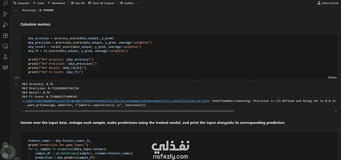The image size is (341, 160).
Task: Click the left arrow of output scrollbar
Action: point(22,111)
